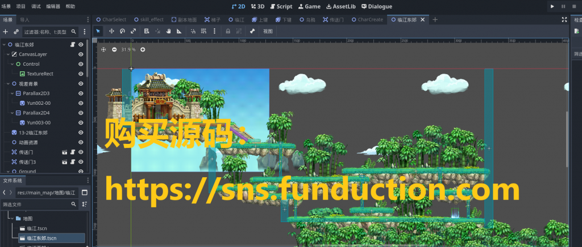Click the instantiate child scene link icon
This screenshot has height=247, width=582.
(16, 32)
